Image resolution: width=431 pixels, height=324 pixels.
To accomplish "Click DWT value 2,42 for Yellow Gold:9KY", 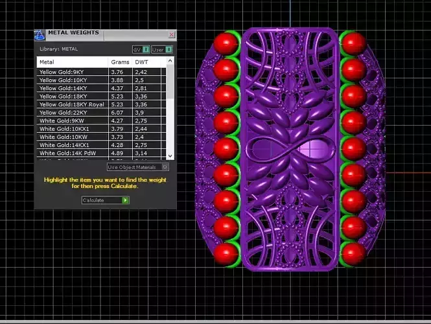I will (x=141, y=72).
